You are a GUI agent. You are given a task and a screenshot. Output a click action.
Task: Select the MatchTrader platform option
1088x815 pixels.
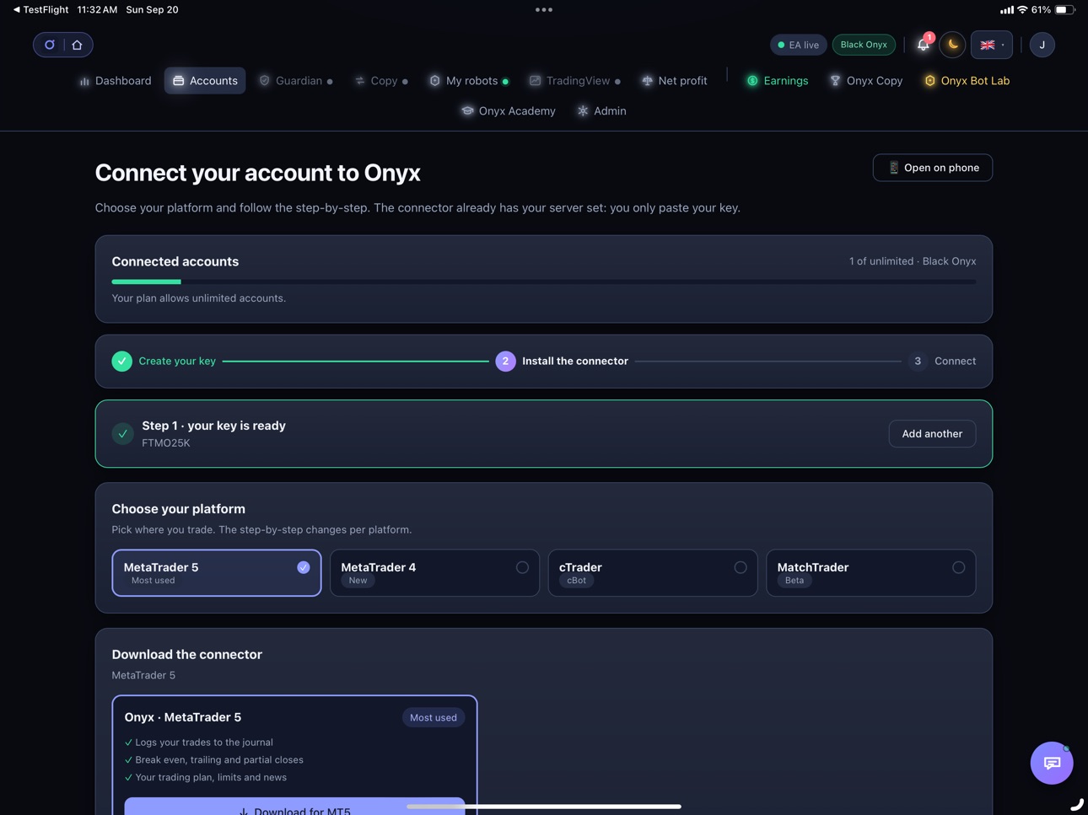point(870,573)
